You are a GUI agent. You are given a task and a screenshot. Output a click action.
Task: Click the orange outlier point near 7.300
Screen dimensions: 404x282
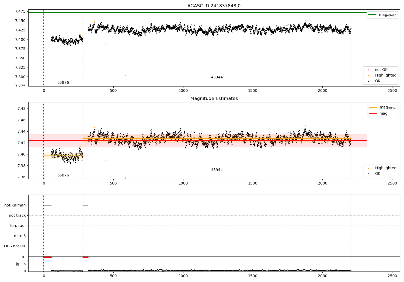point(125,75)
